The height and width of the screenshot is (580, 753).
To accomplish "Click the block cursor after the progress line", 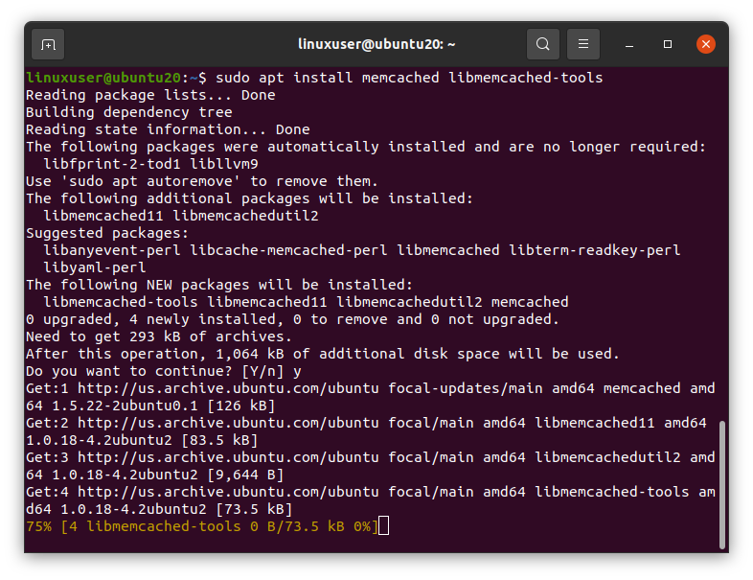I will click(x=384, y=525).
